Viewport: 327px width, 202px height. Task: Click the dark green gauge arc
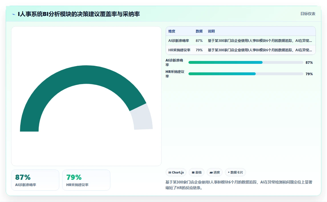click(x=83, y=74)
